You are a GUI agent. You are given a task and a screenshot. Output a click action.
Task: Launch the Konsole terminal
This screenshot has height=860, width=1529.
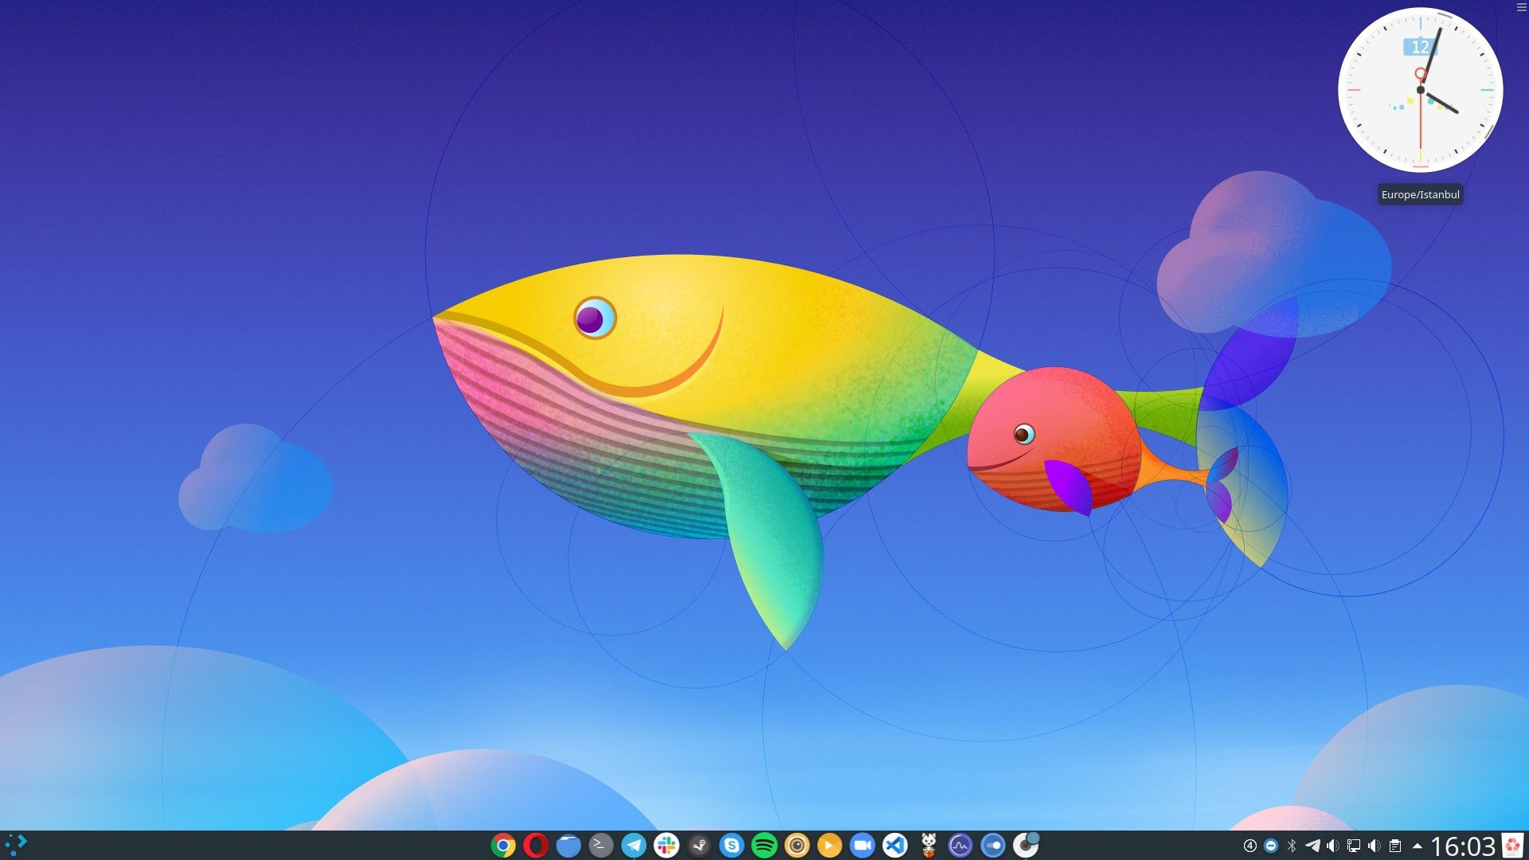pos(601,845)
